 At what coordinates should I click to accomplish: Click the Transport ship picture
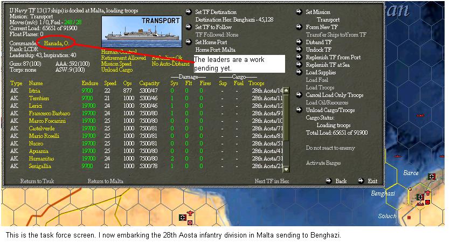pos(142,32)
